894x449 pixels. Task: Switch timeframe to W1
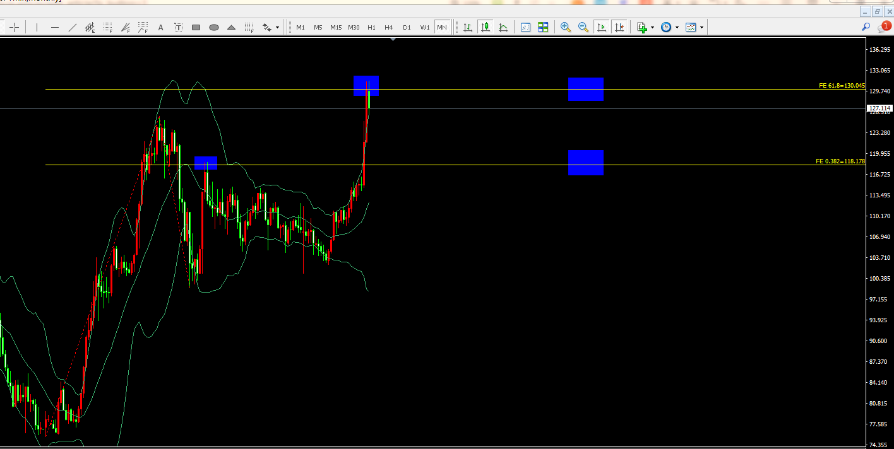[x=425, y=27]
